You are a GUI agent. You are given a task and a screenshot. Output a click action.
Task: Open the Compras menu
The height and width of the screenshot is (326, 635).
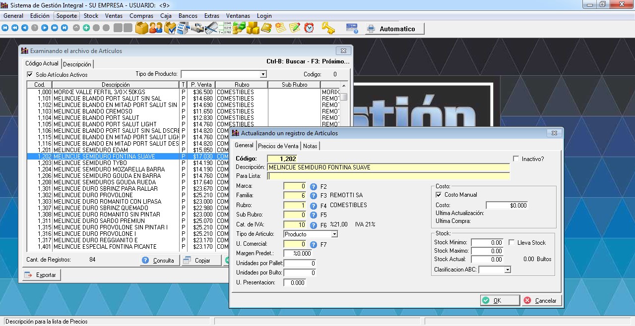click(x=141, y=16)
